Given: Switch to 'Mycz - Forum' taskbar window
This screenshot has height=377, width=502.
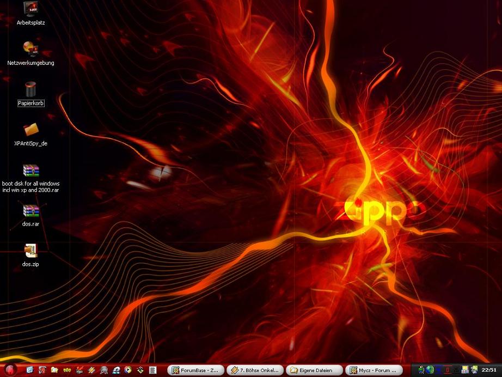Looking at the screenshot, I should tap(374, 370).
